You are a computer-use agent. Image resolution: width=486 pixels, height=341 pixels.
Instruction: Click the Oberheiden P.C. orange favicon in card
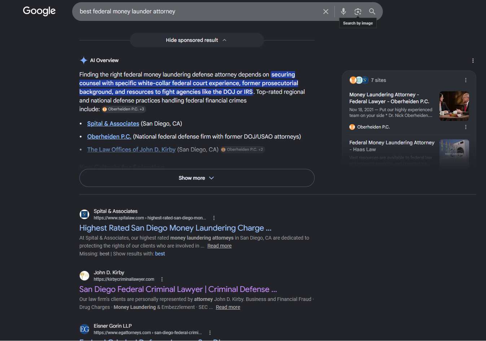pyautogui.click(x=352, y=127)
